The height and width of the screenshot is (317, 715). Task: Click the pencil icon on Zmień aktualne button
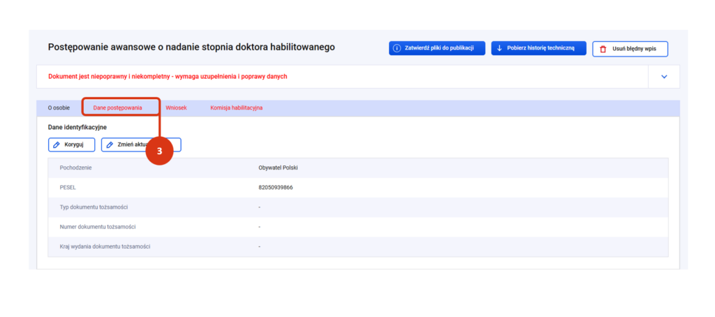110,145
